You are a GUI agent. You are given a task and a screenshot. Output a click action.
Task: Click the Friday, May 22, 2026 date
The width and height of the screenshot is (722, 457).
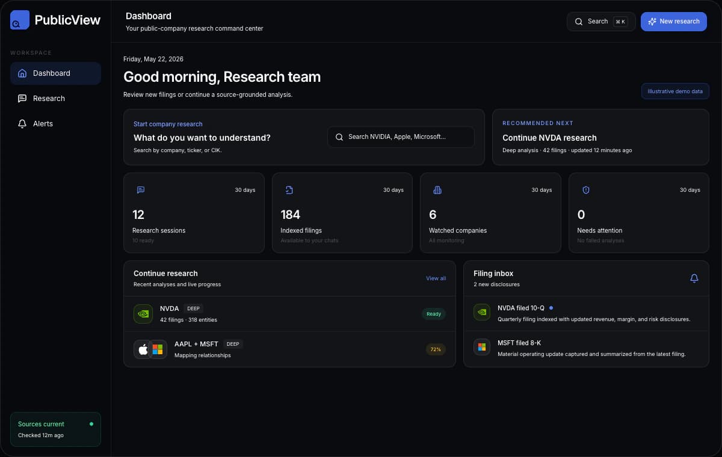(153, 60)
